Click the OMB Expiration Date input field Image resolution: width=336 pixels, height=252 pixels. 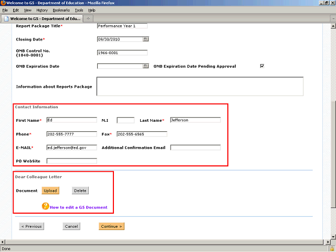pos(120,66)
